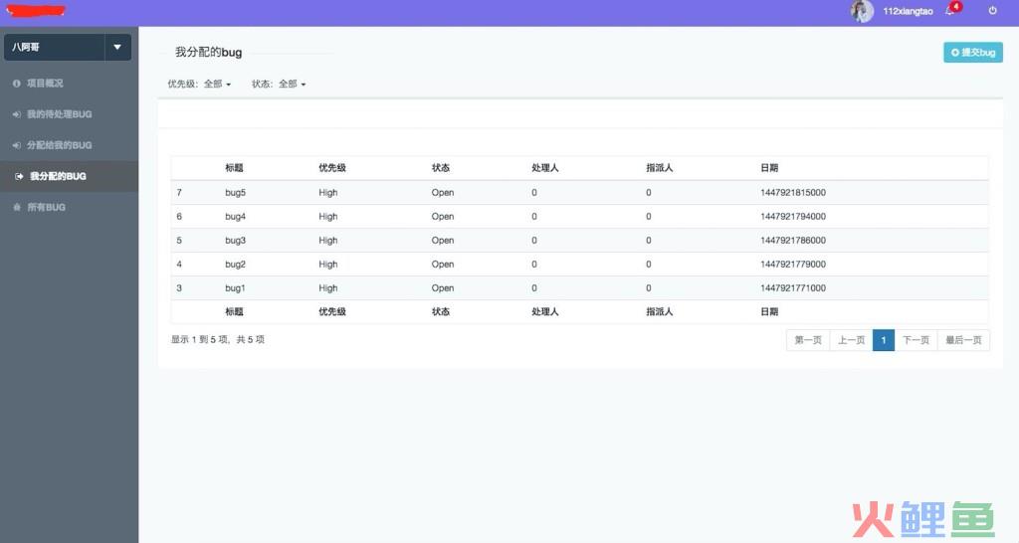Viewport: 1019px width, 543px height.
Task: Open the notification bell with badge
Action: click(x=953, y=10)
